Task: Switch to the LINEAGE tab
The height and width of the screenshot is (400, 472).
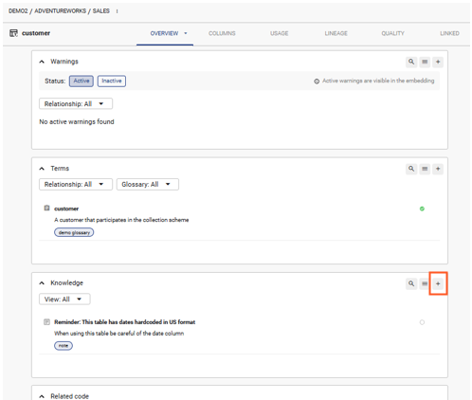Action: coord(336,33)
